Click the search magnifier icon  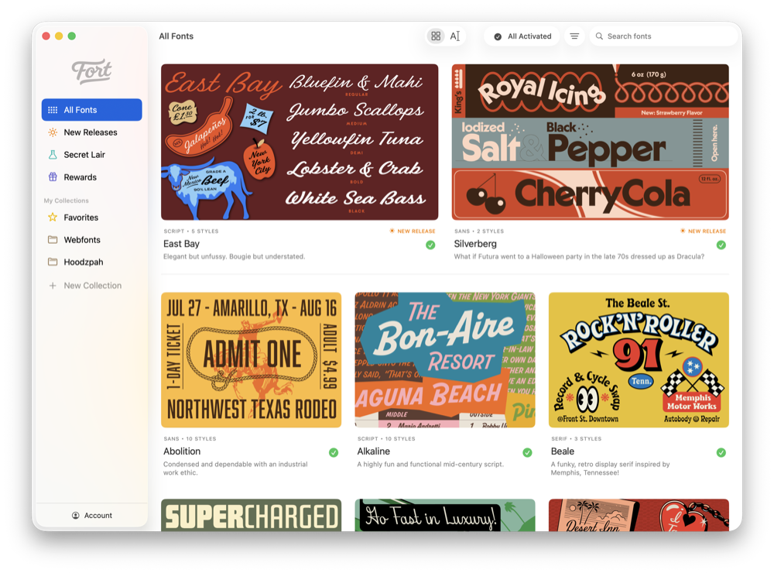(x=599, y=36)
